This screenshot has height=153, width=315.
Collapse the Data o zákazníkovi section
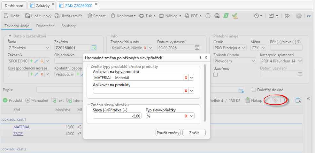tap(10, 36)
